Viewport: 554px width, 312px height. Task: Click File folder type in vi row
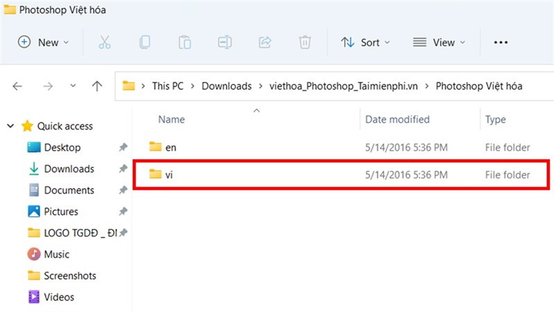508,175
